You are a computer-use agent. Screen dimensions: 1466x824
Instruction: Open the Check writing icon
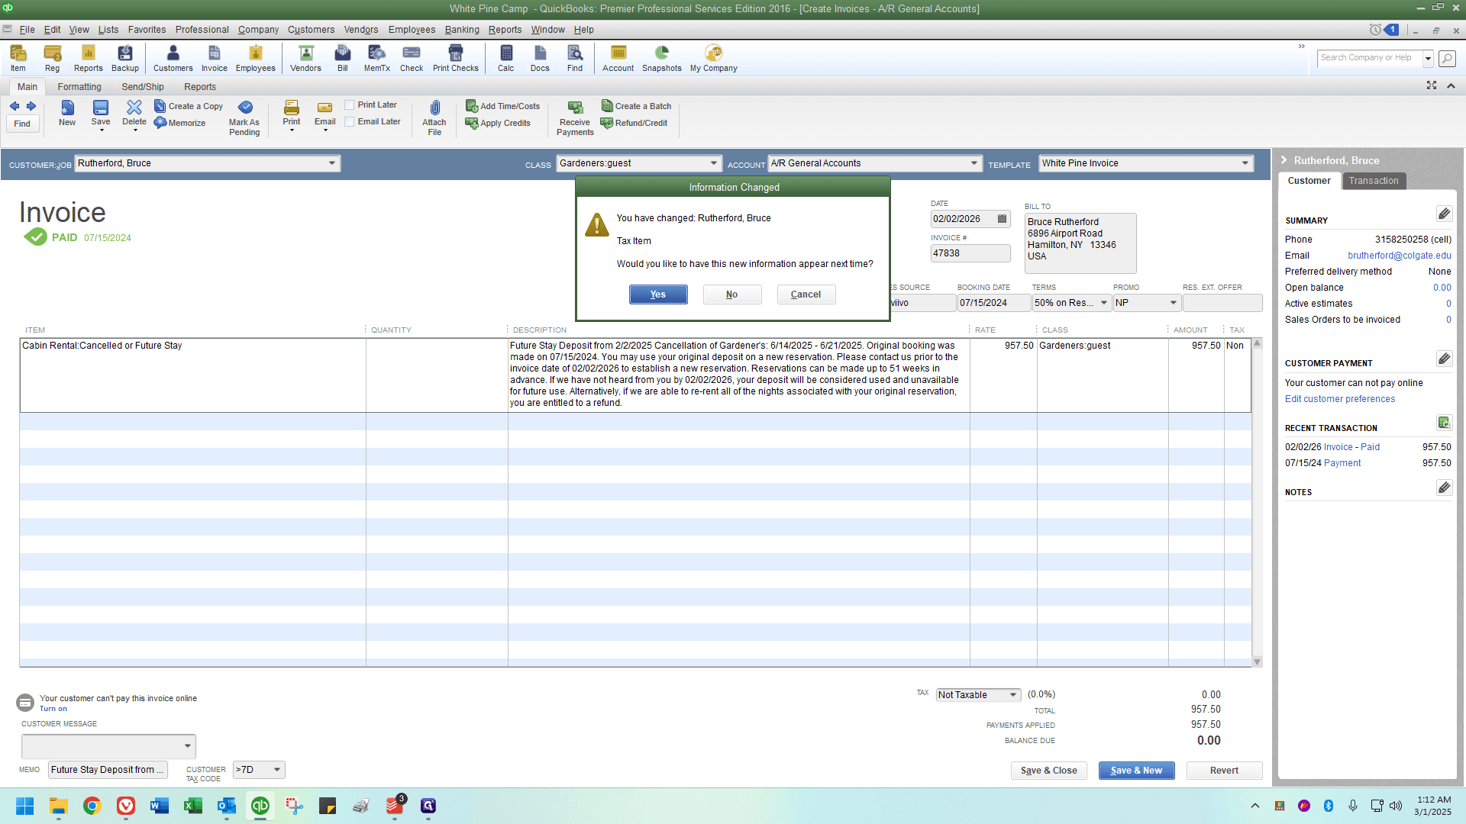coord(412,58)
